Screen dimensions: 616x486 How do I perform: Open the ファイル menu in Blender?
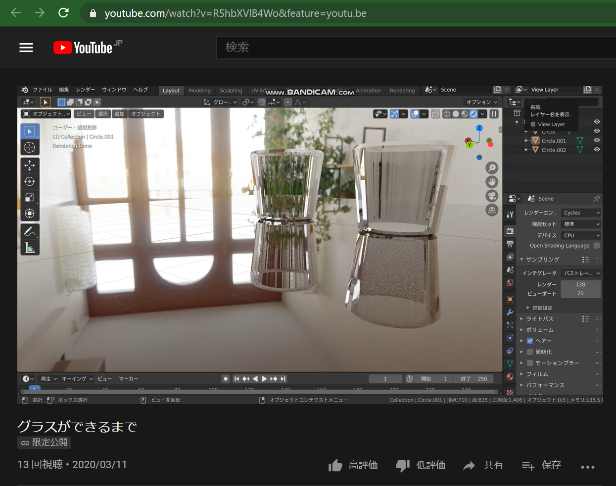pos(43,90)
